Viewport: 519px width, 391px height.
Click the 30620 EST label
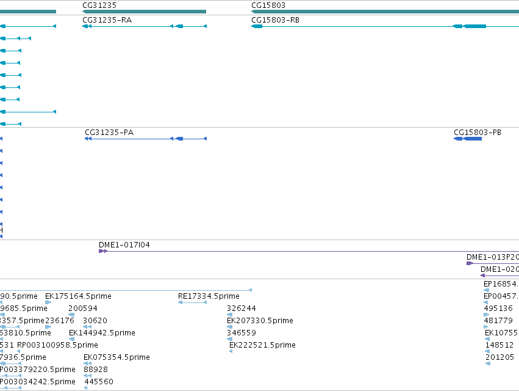point(95,321)
